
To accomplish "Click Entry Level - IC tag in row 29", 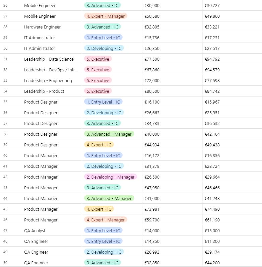I will 103,38.
